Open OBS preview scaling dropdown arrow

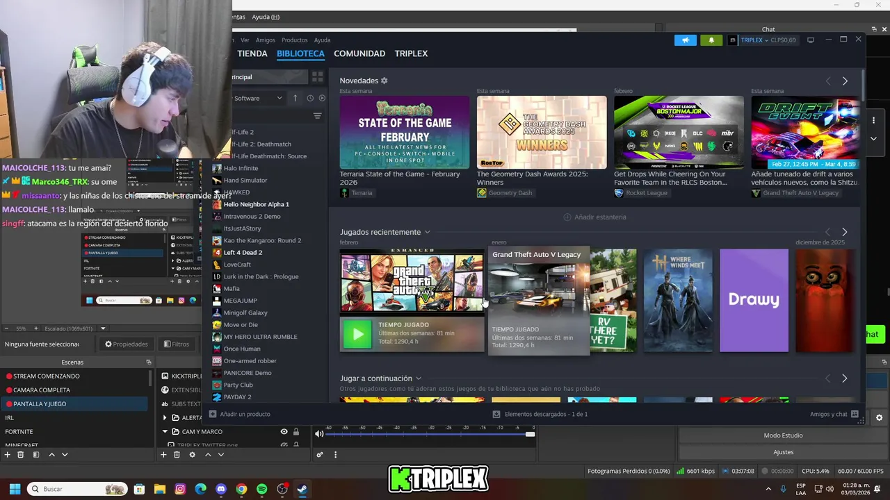103,328
